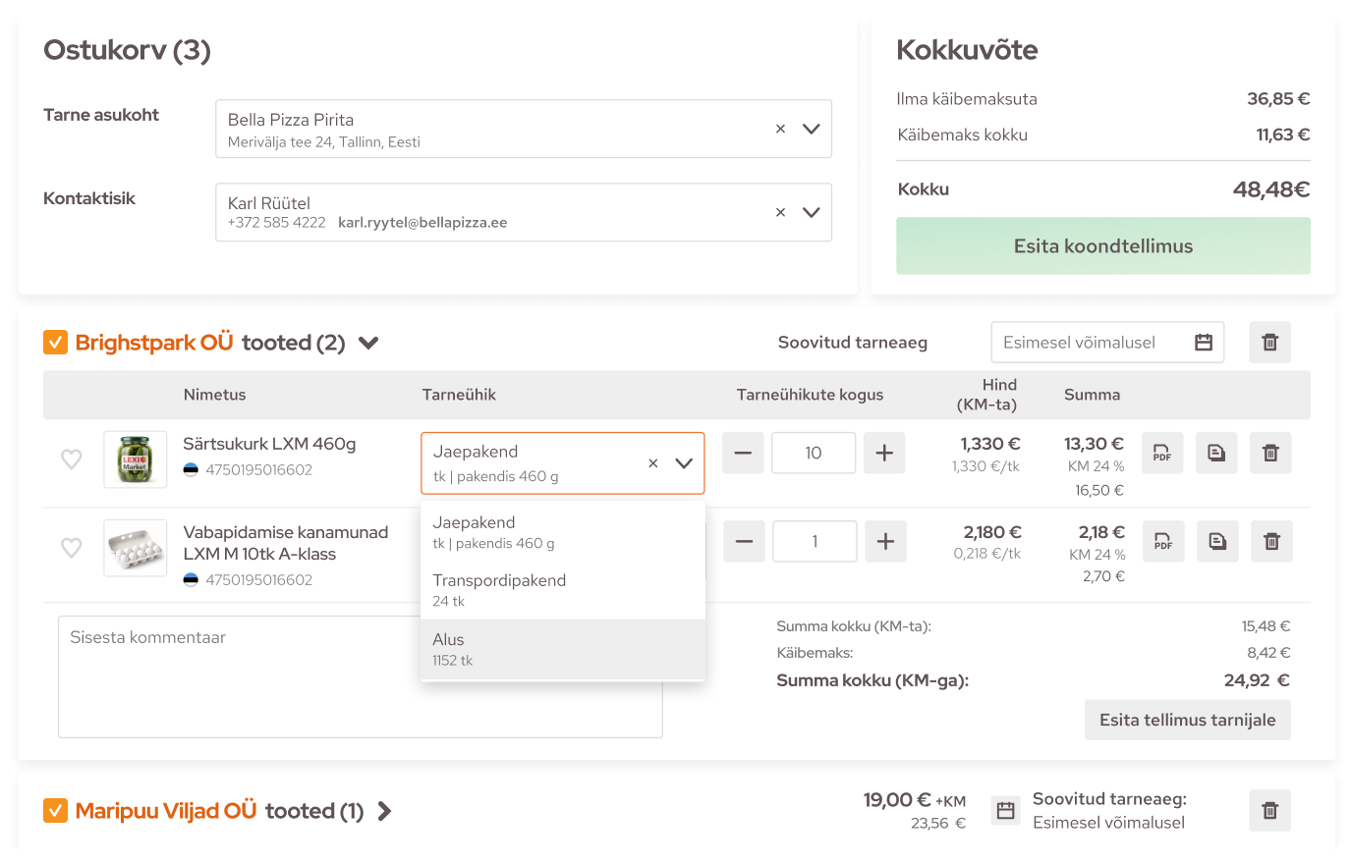Open the Kontaktisik dropdown

[811, 212]
